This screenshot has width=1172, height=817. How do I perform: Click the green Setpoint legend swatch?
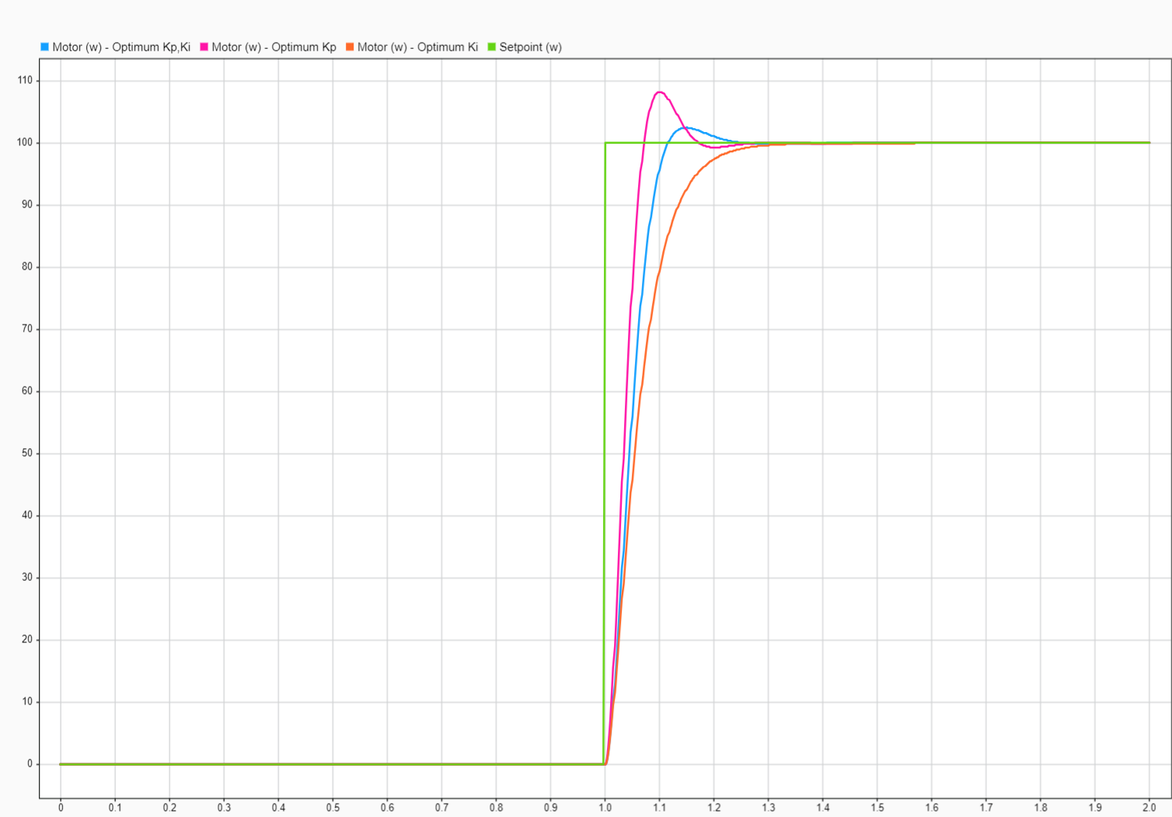click(x=491, y=47)
